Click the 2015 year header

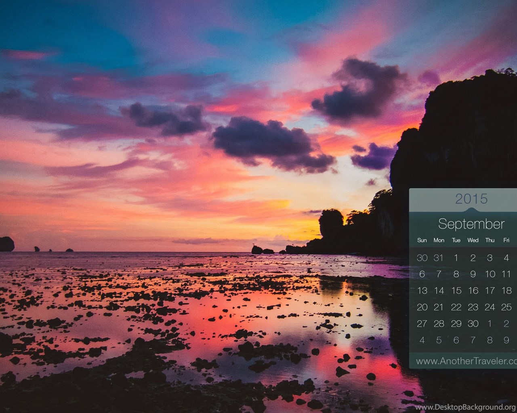471,198
